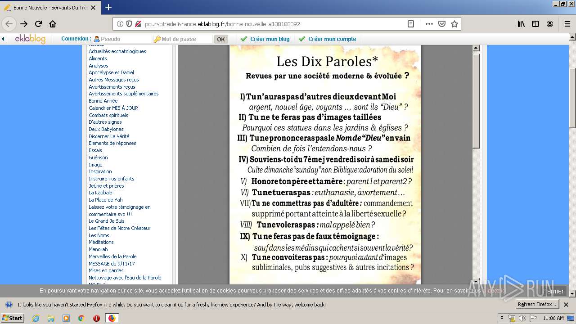Screen dimensions: 576x324
Task: Open the Windows Start menu
Action: [x=13, y=318]
